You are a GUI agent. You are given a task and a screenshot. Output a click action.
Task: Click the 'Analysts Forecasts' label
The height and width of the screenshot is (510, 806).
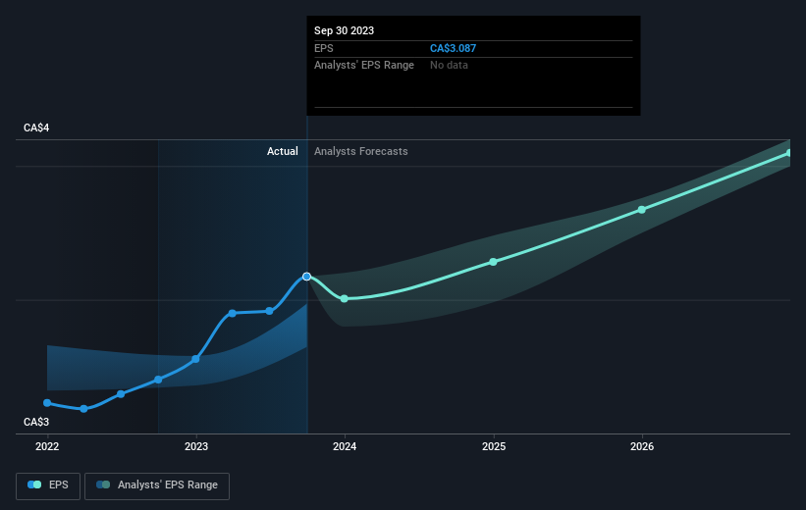point(361,151)
